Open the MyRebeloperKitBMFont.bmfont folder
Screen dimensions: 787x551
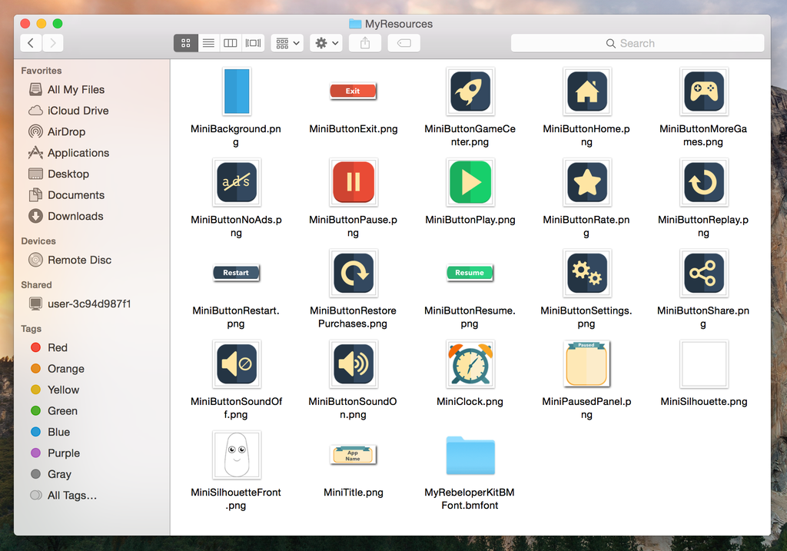(x=470, y=456)
